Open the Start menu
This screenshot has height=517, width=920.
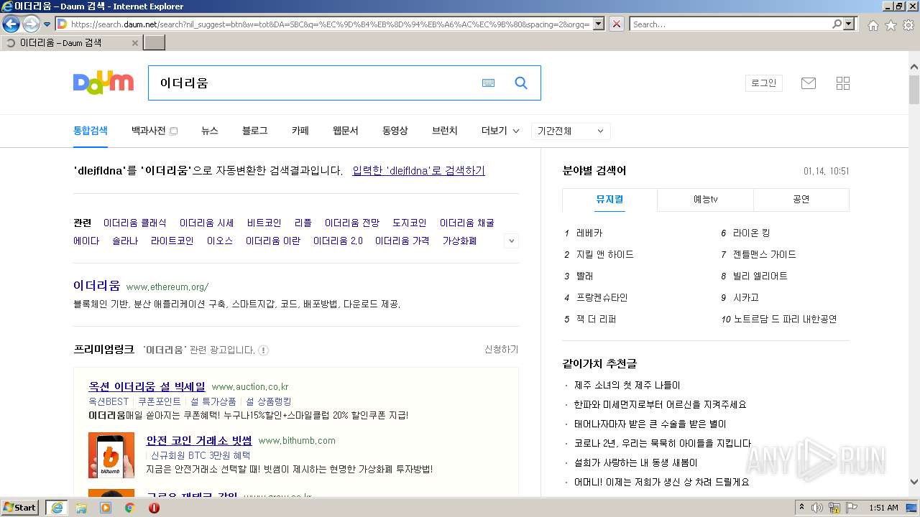tap(20, 508)
